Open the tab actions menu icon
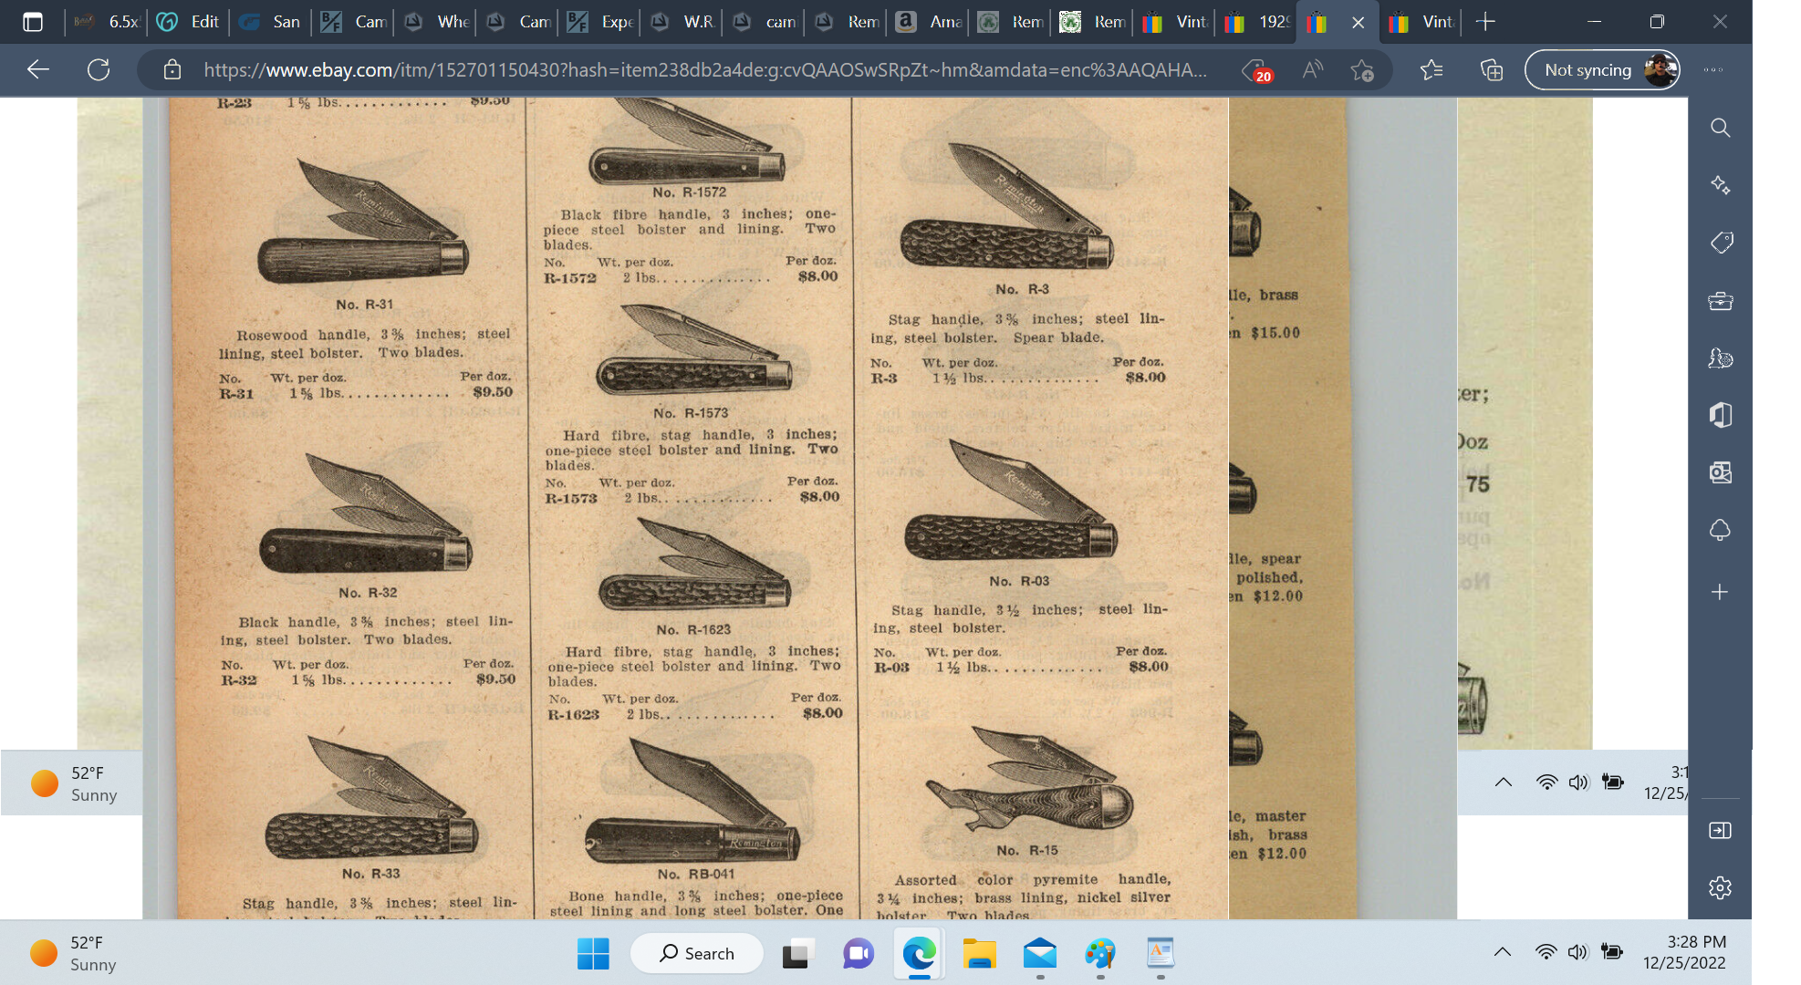Screen dimensions: 1801x985 [x=33, y=22]
